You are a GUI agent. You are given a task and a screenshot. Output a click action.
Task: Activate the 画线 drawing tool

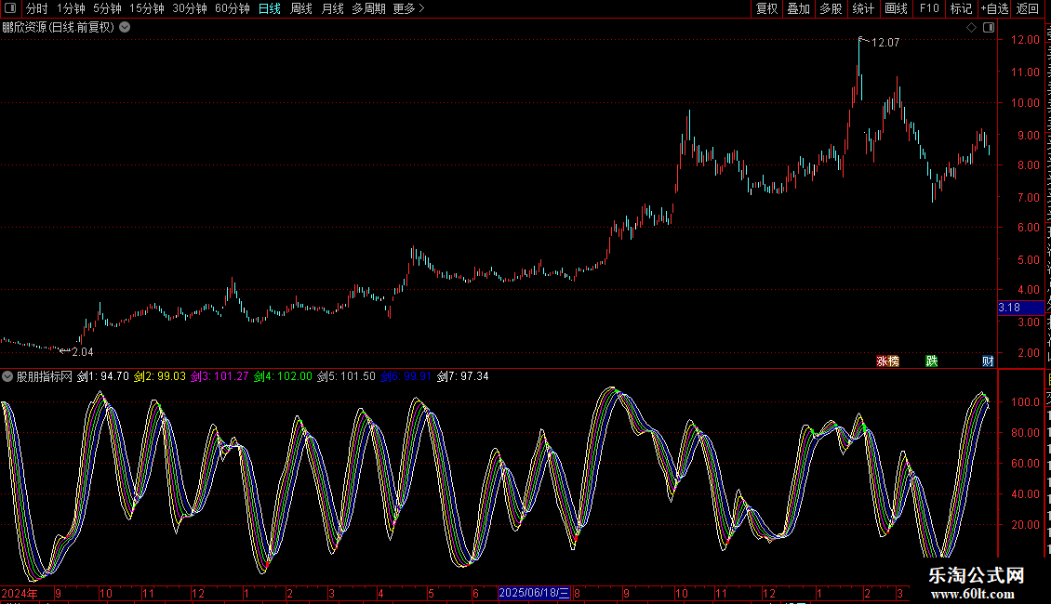point(896,8)
